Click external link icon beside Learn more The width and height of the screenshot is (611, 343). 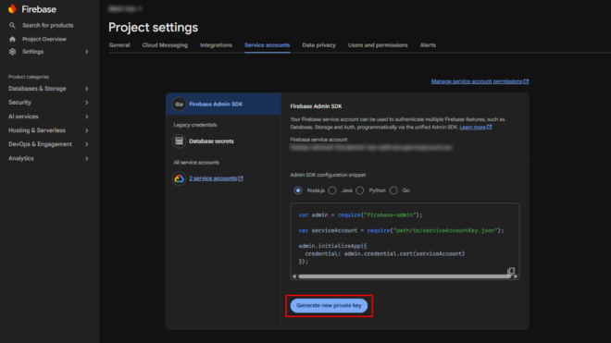point(490,127)
